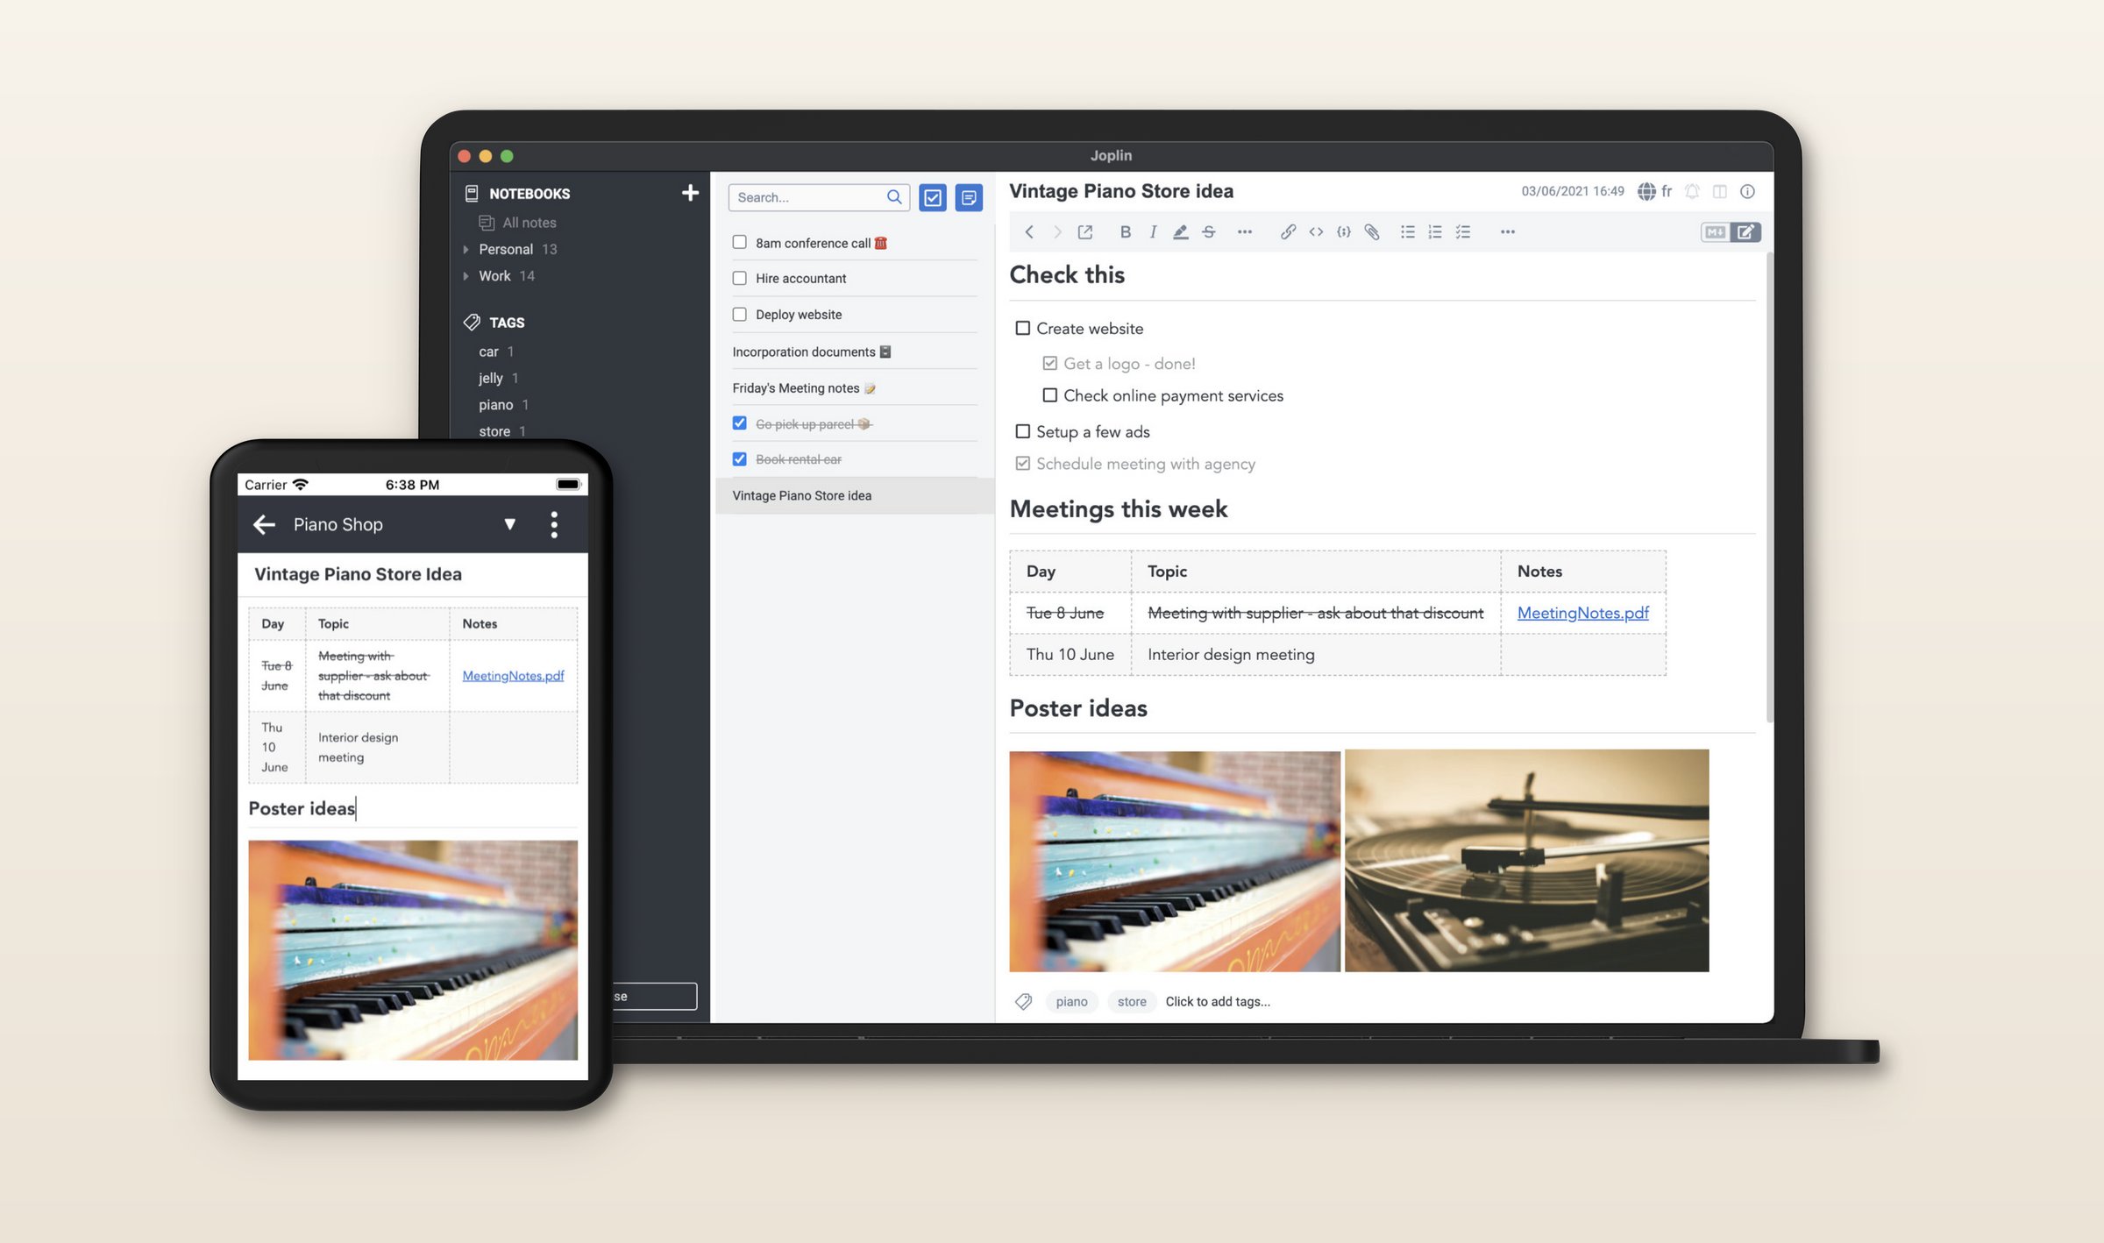Toggle editor layout icon next to bell
The width and height of the screenshot is (2104, 1243).
(1720, 191)
